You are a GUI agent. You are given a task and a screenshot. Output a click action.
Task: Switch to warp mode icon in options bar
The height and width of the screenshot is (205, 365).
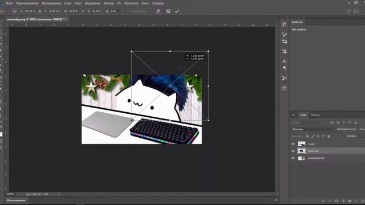tap(159, 11)
